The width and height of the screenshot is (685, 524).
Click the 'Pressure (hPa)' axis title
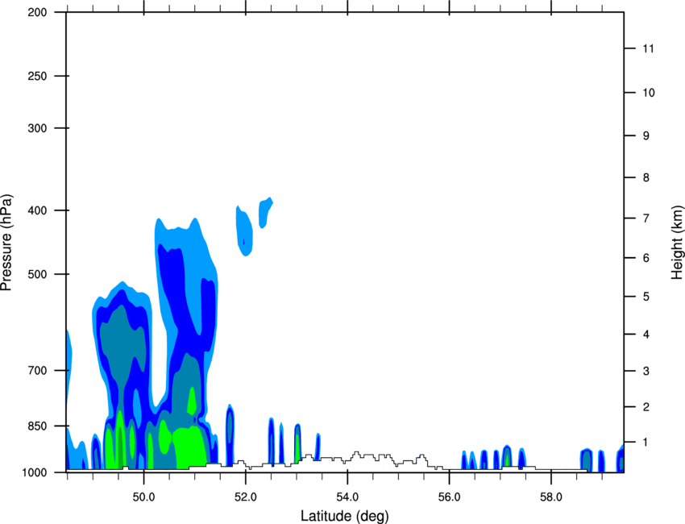6,243
